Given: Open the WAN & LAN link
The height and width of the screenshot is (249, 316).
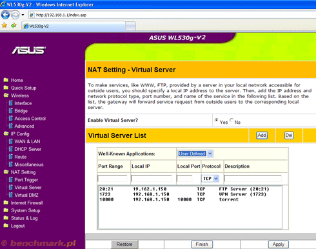Looking at the screenshot, I should (x=27, y=141).
